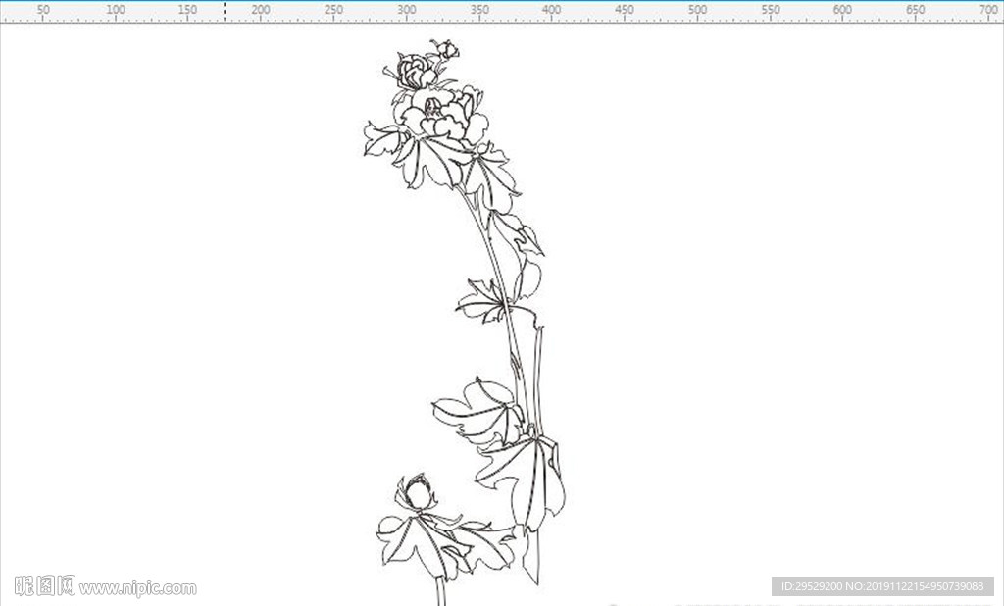Click the dashed position marker on the ruler
The image size is (1004, 606).
[x=225, y=12]
